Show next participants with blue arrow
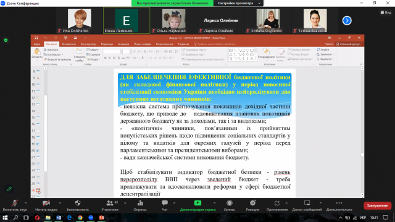This screenshot has width=395, height=222. [347, 20]
